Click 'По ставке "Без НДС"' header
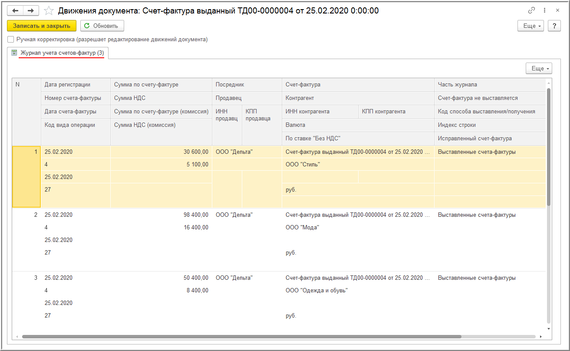 coord(358,139)
